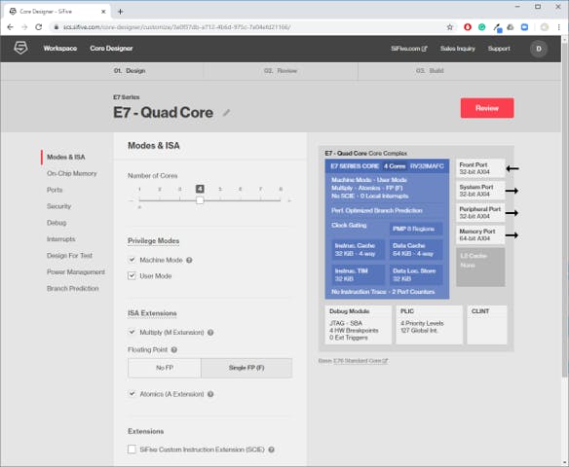Open the user avatar D menu
569x467 pixels.
[x=539, y=49]
